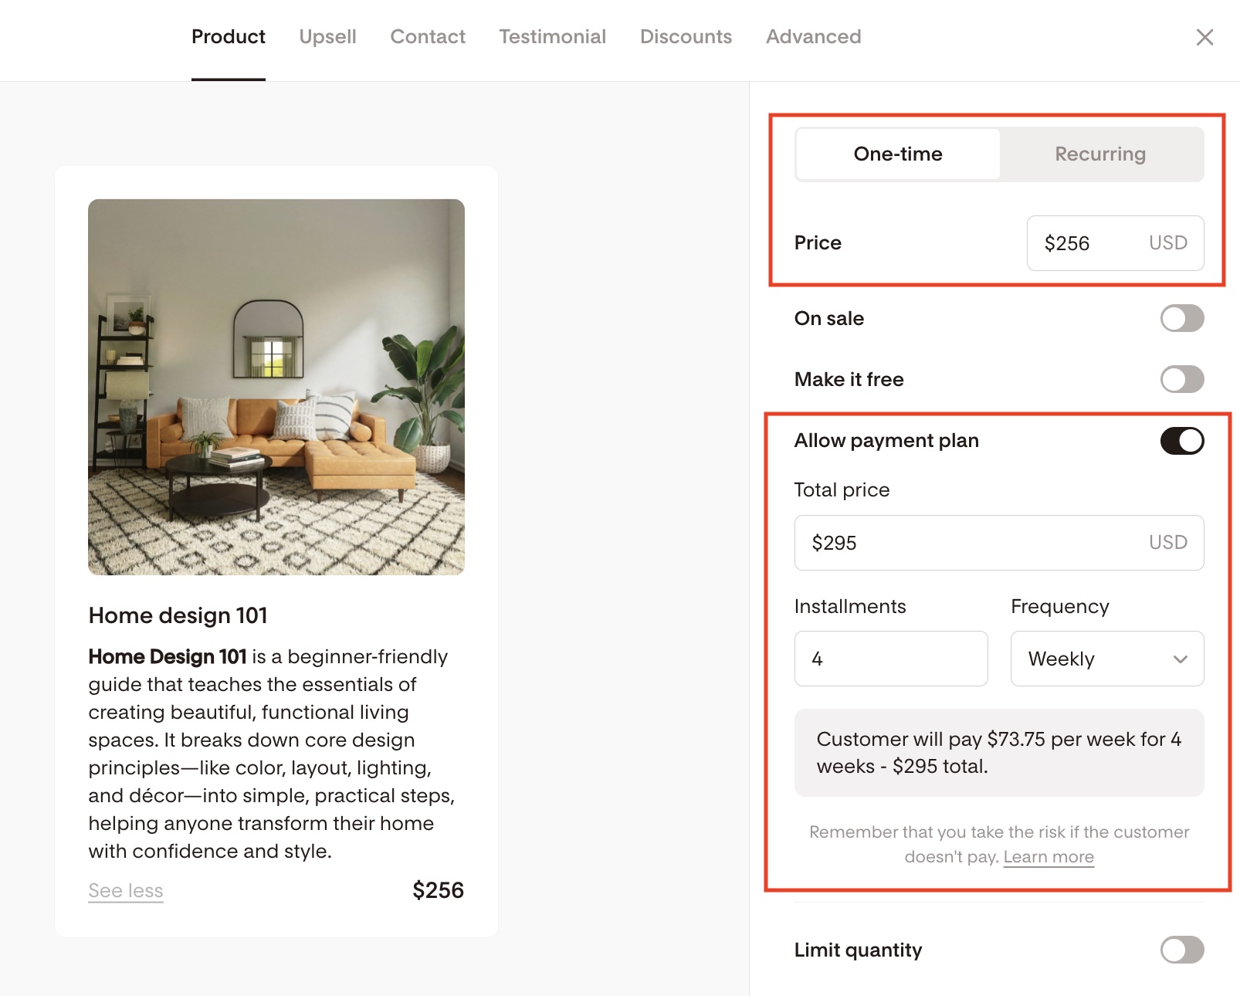Open the Advanced tab
The width and height of the screenshot is (1240, 996).
point(813,37)
